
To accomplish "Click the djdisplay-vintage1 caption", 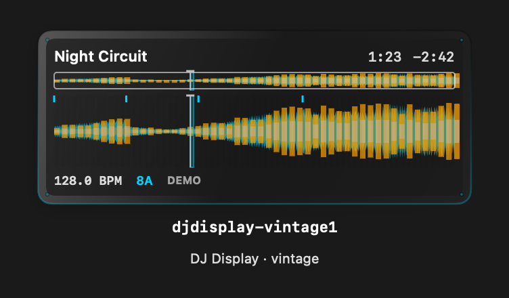I will pyautogui.click(x=255, y=227).
